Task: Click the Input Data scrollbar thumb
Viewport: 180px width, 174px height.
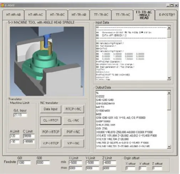Action: click(169, 34)
